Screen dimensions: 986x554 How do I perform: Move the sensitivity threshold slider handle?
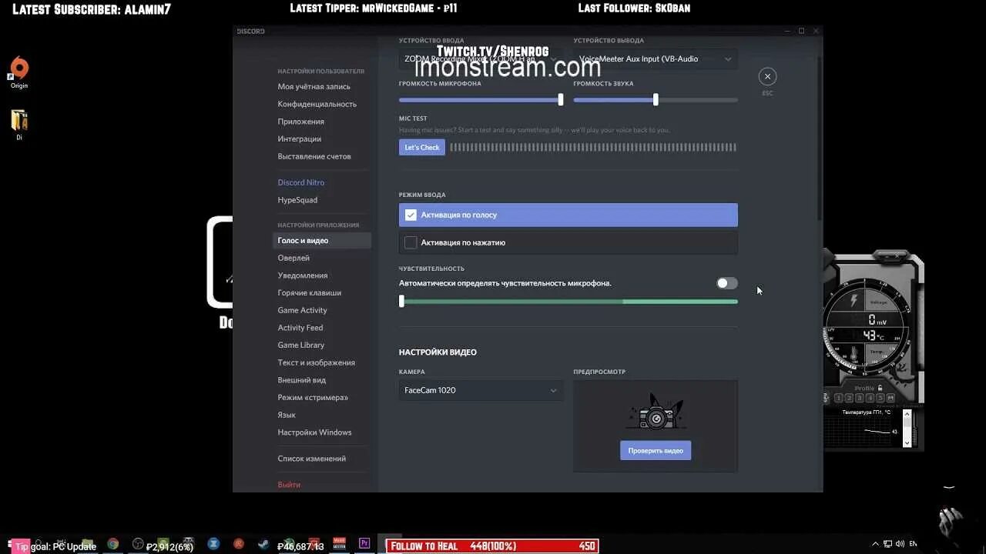[401, 302]
